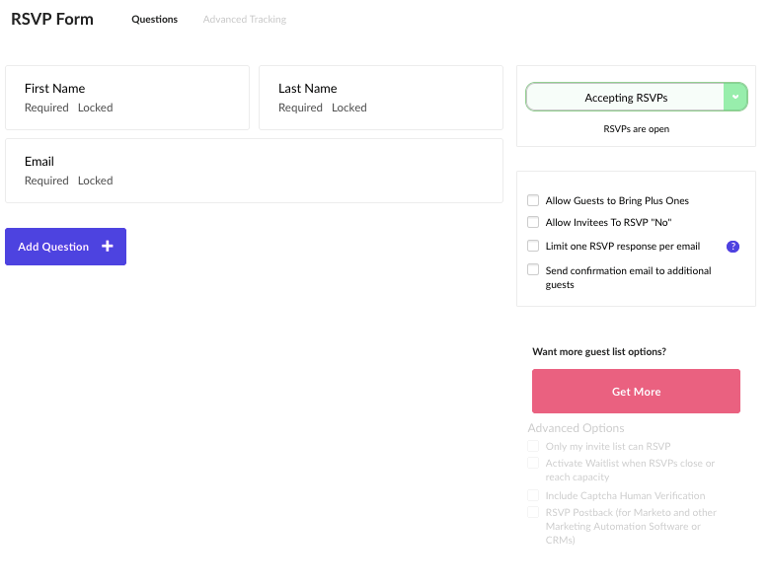Click the RSVP Form heading
This screenshot has width=770, height=587.
click(x=52, y=19)
